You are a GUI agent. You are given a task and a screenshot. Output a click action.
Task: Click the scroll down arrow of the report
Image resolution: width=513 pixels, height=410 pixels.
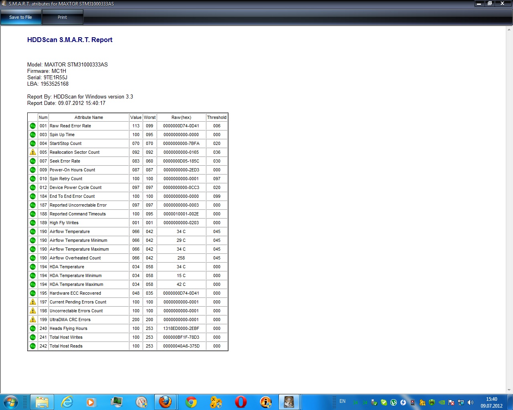pyautogui.click(x=509, y=390)
